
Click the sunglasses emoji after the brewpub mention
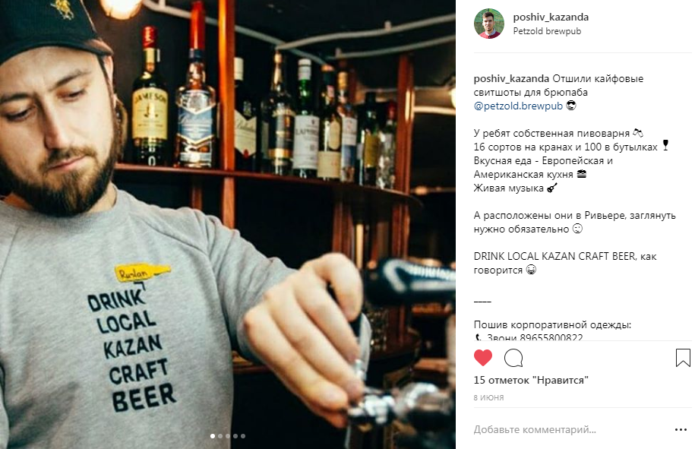[x=571, y=106]
